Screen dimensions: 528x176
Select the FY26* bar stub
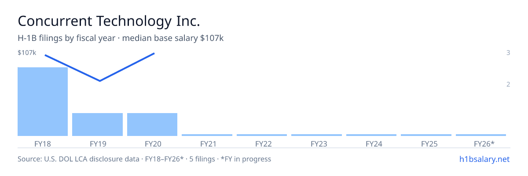tap(481, 135)
